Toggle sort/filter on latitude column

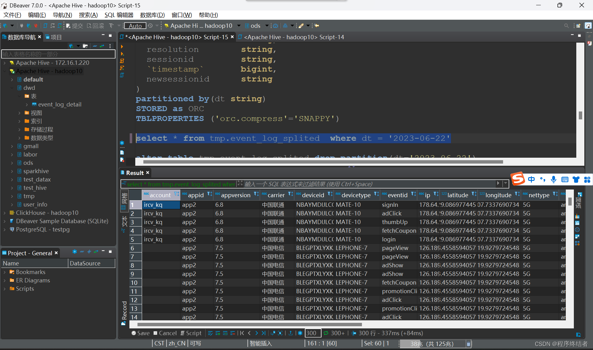pos(474,194)
